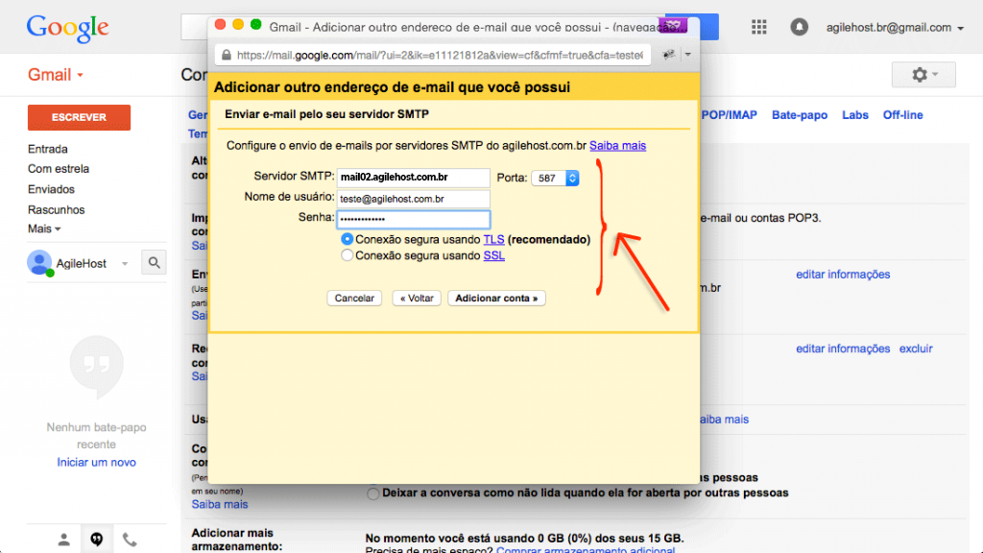Click the Nome de usuário input field
The height and width of the screenshot is (553, 983).
pyautogui.click(x=413, y=199)
